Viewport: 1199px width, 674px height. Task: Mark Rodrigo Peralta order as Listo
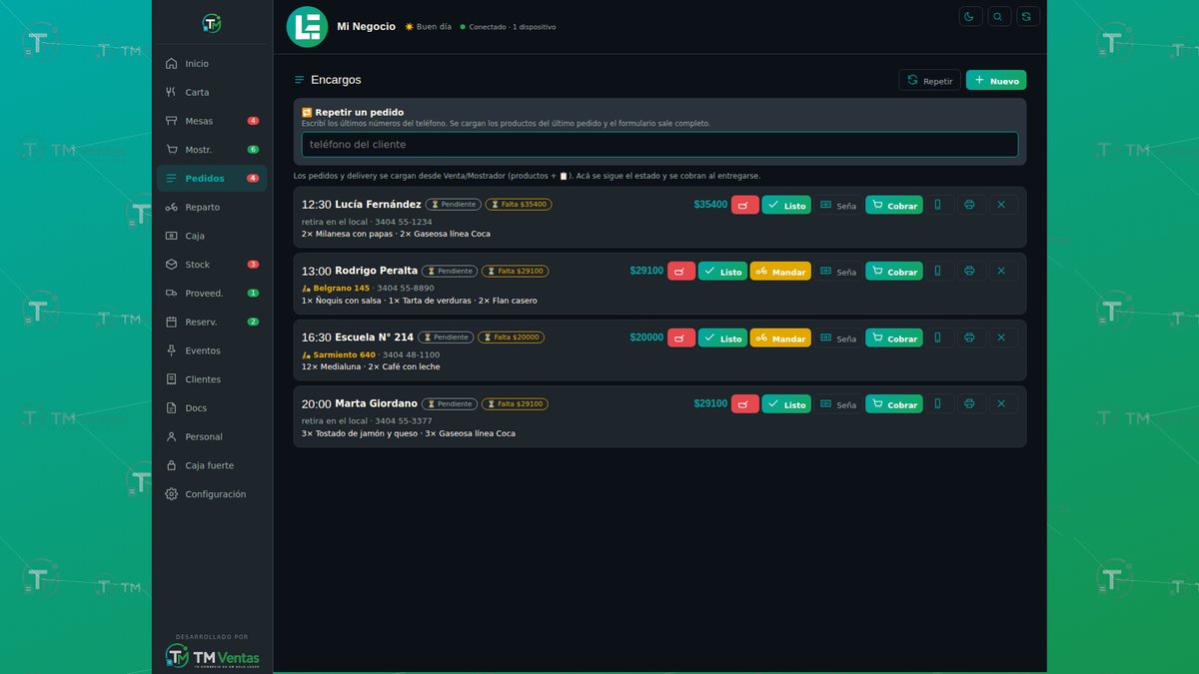point(722,271)
